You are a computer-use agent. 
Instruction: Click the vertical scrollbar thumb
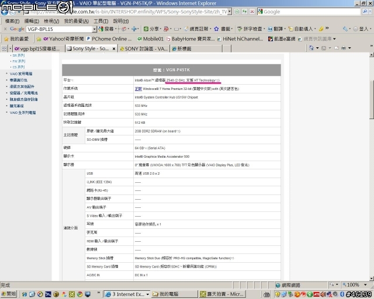coord(372,100)
